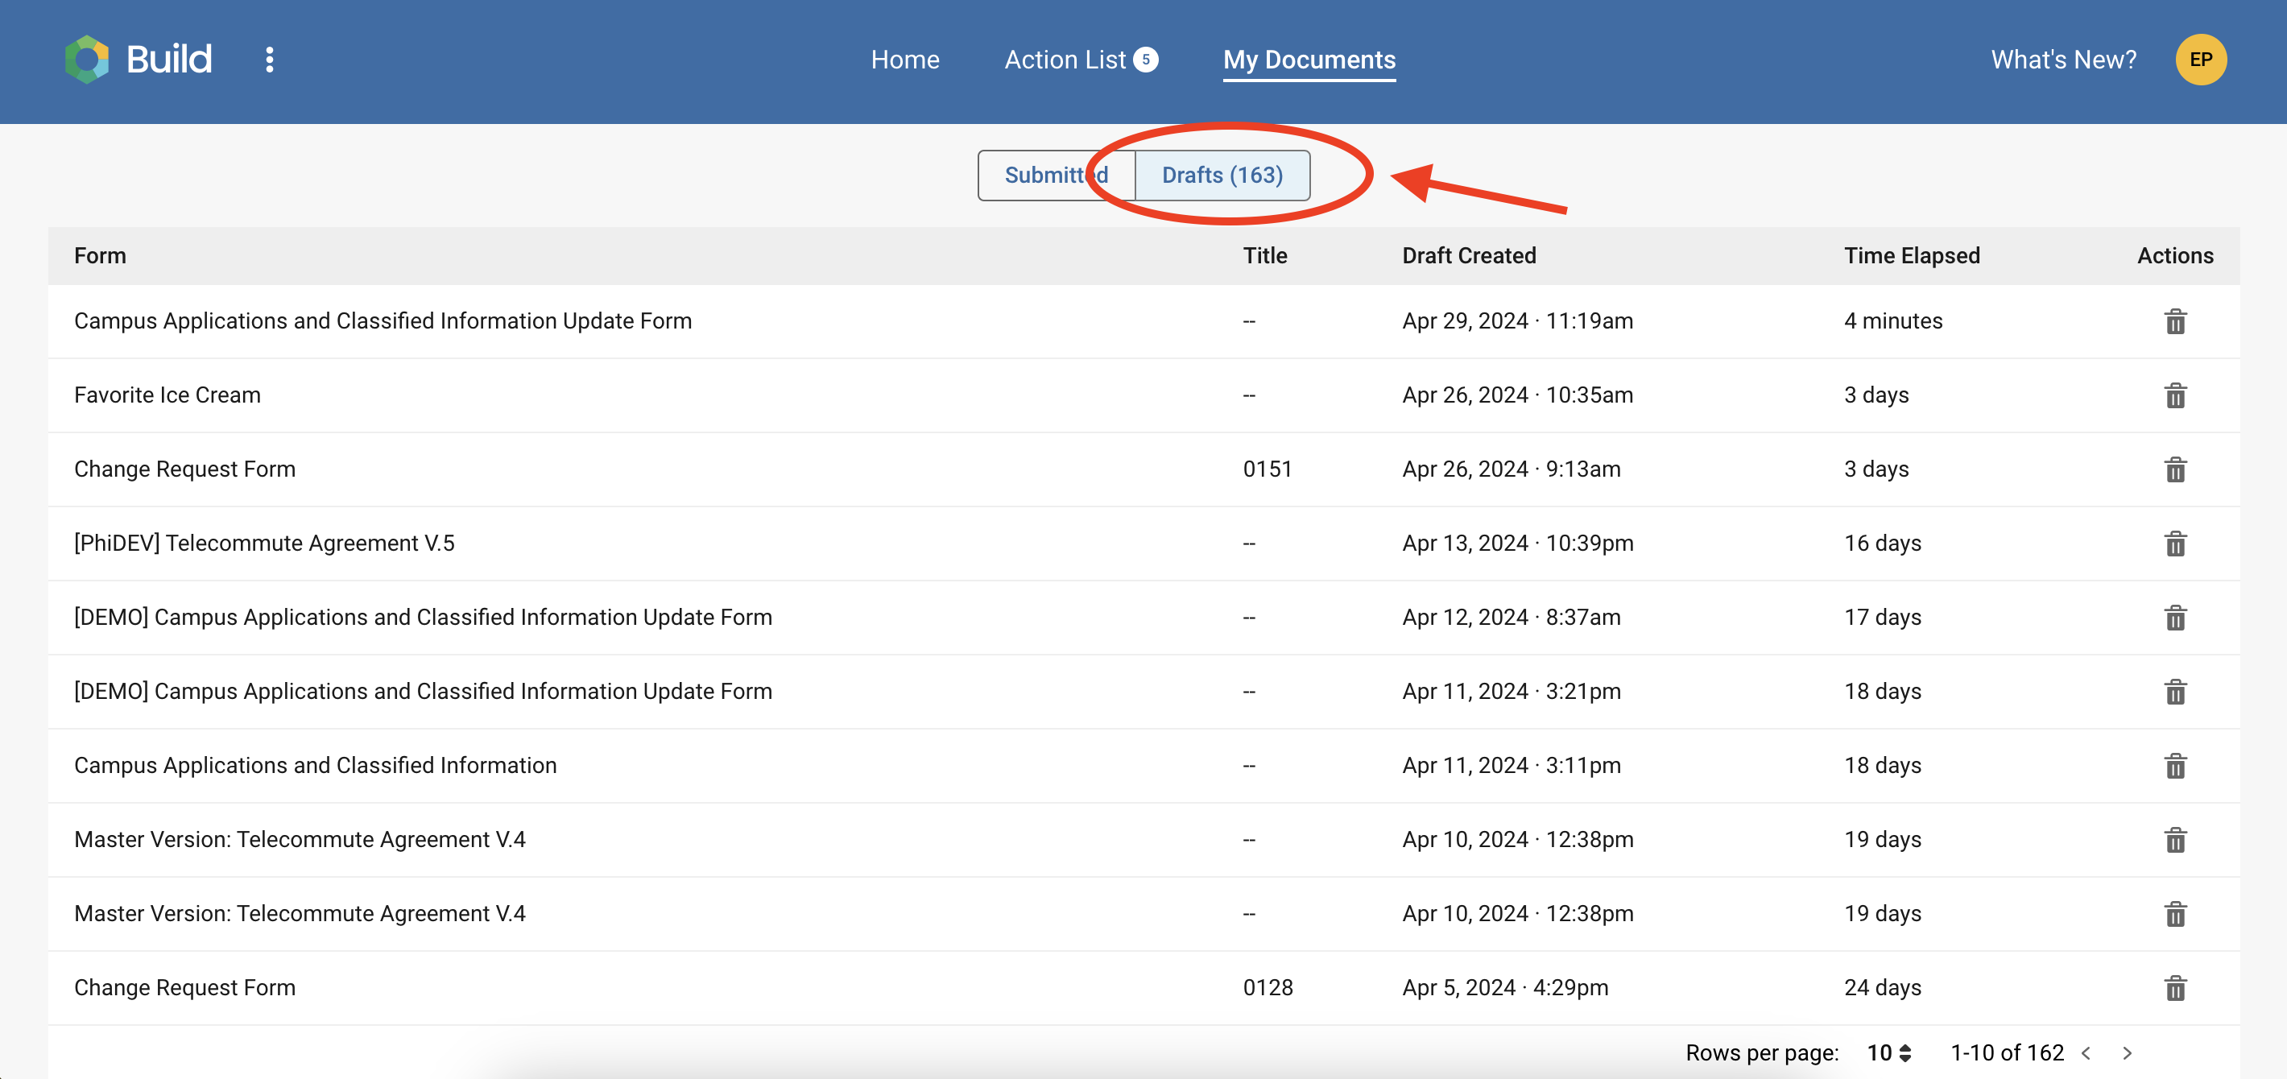2287x1079 pixels.
Task: Delete the [PhiDEV] Telecommute Agreement V.5 draft
Action: [2175, 544]
